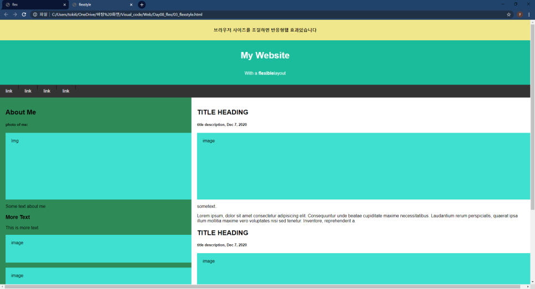Go back with the browser back arrow
This screenshot has height=289, width=535.
tap(6, 14)
